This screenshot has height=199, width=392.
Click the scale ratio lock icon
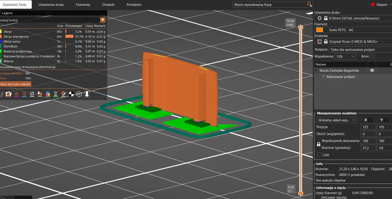click(x=318, y=144)
